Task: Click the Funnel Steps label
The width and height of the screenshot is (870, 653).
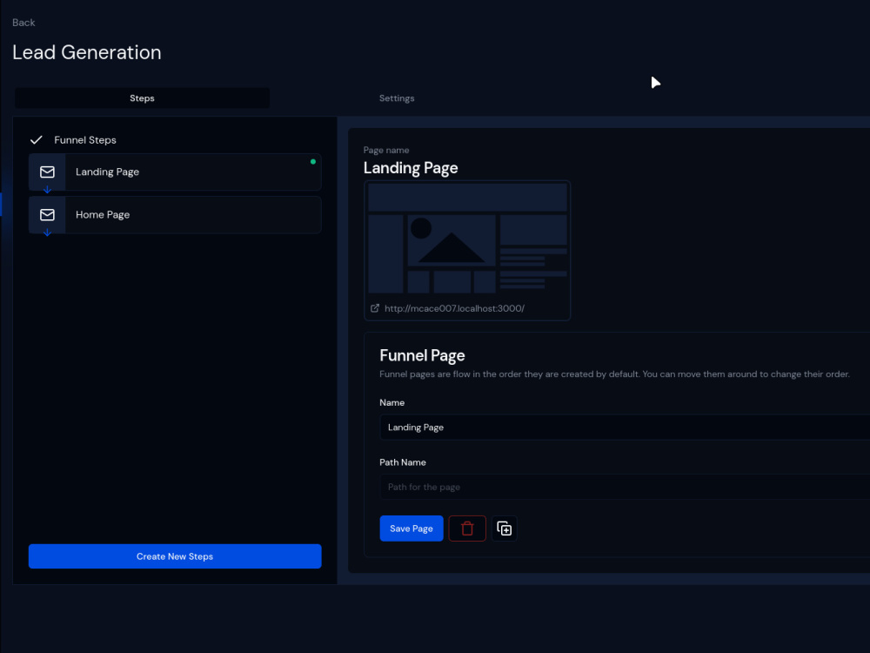Action: tap(85, 140)
